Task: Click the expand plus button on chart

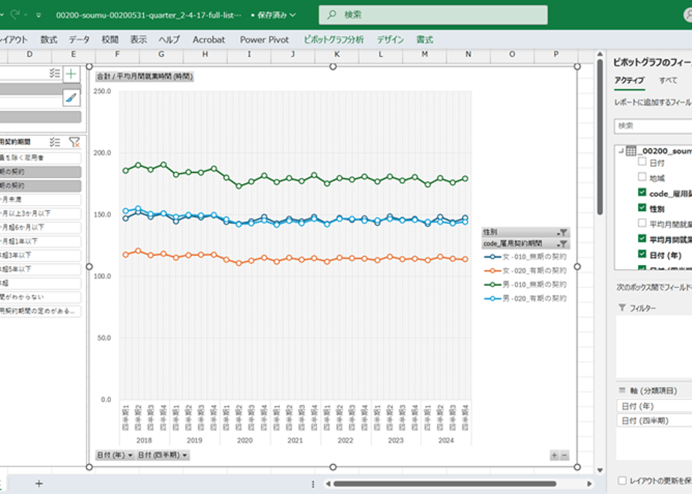Action: pyautogui.click(x=554, y=455)
